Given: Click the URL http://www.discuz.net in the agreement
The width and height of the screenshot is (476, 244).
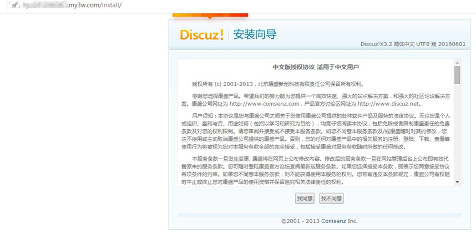Looking at the screenshot, I should pyautogui.click(x=388, y=104).
